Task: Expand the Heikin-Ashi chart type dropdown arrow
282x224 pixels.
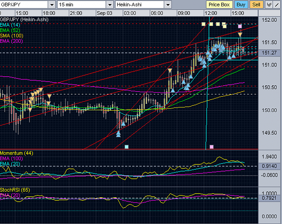Action: pyautogui.click(x=168, y=5)
